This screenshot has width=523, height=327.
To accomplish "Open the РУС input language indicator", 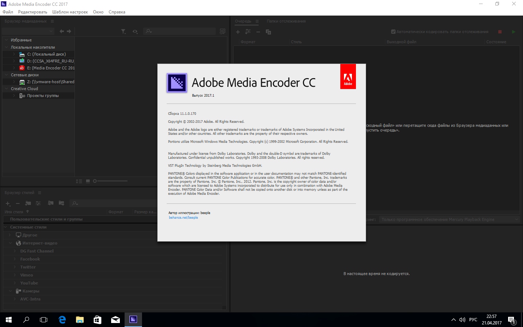I will pos(473,320).
